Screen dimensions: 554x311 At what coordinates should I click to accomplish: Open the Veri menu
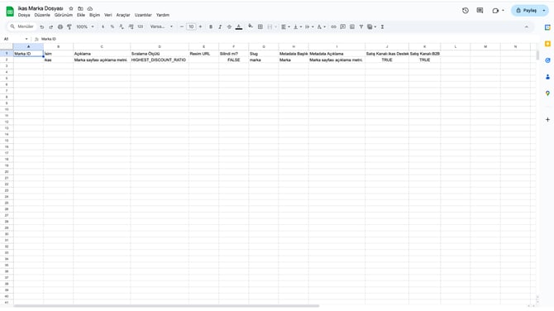click(108, 15)
